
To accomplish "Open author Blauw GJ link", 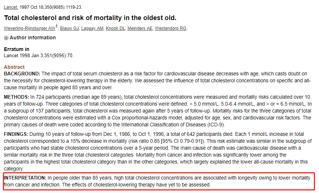I will (x=69, y=28).
